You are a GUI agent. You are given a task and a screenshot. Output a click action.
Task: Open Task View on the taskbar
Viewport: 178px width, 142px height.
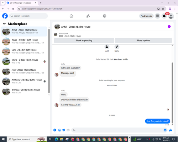50,139
